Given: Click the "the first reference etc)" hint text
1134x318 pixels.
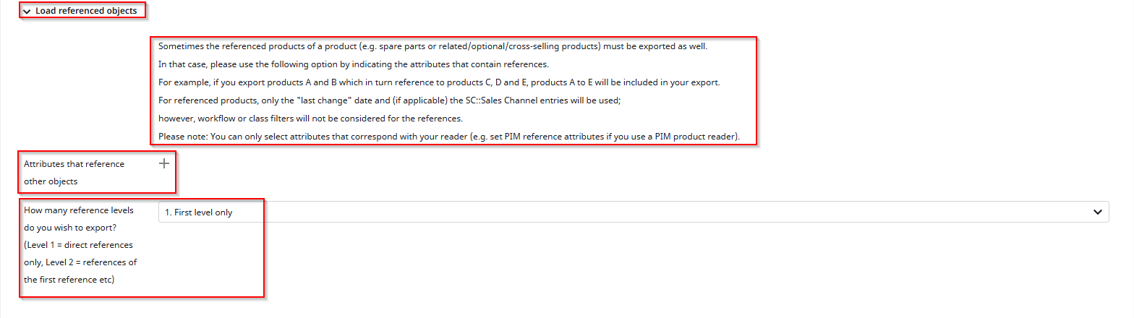Looking at the screenshot, I should click(69, 280).
